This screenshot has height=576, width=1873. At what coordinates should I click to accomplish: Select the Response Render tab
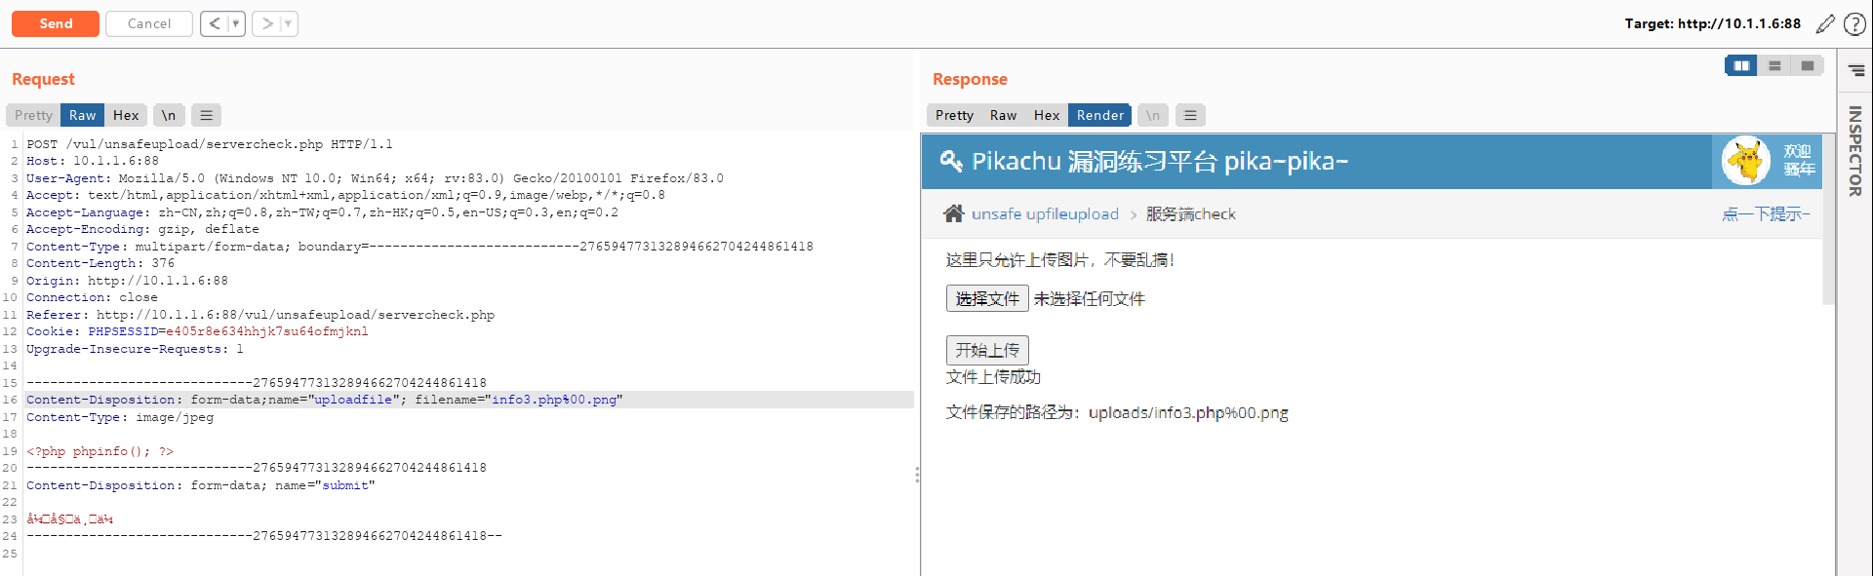click(x=1100, y=115)
